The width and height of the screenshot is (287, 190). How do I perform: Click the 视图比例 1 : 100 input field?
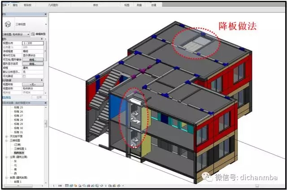pos(33,43)
